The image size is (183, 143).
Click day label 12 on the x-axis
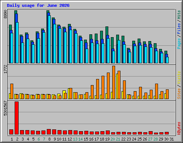[x=70, y=139]
